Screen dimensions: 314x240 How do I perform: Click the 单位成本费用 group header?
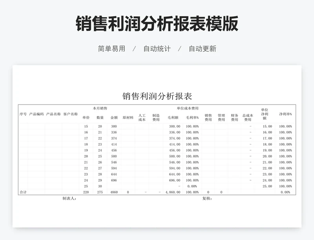coord(188,108)
